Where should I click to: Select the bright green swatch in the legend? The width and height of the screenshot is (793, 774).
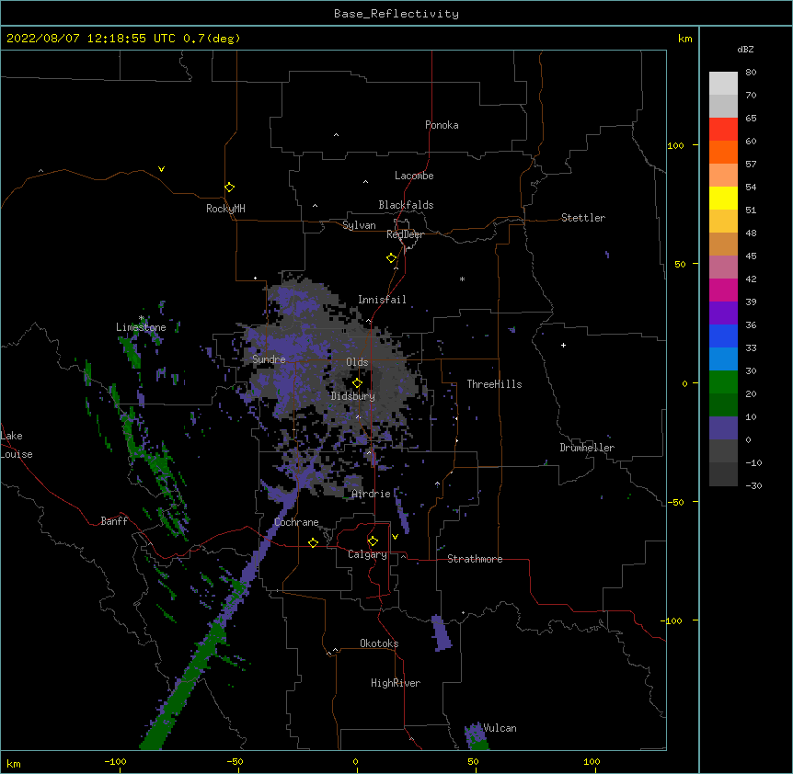(723, 382)
